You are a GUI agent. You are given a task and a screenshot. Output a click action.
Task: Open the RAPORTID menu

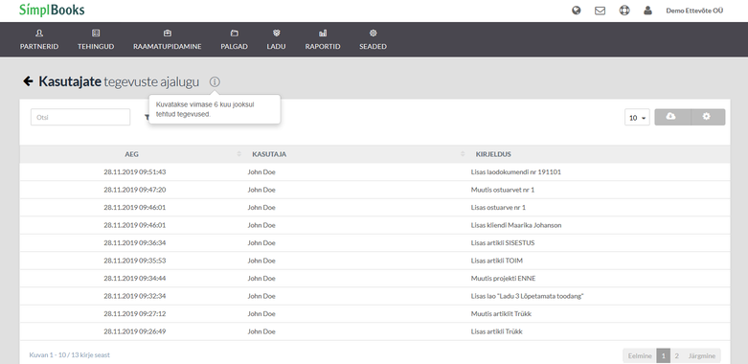point(323,39)
